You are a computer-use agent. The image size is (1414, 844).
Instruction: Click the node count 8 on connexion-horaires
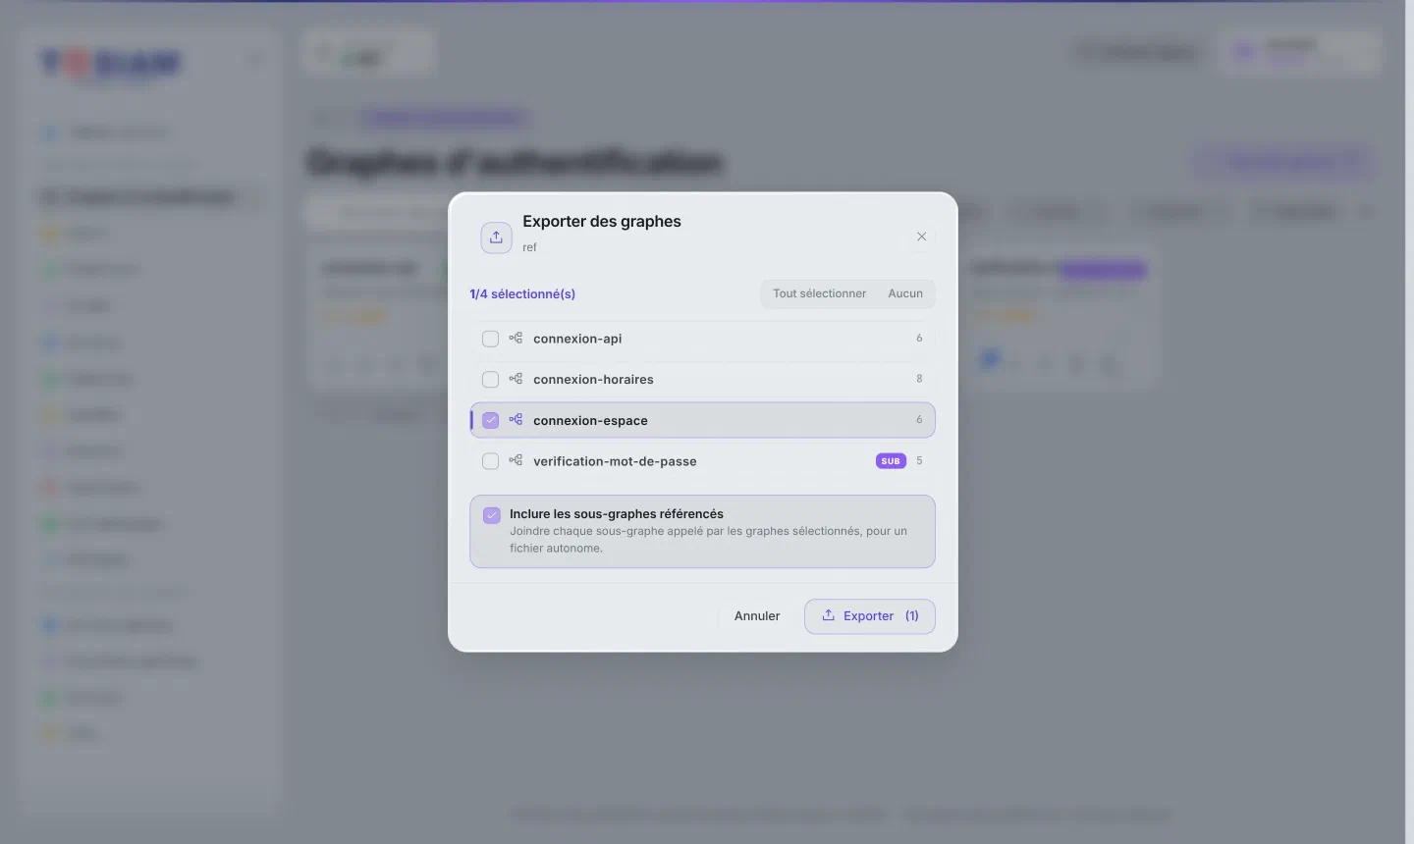click(919, 379)
